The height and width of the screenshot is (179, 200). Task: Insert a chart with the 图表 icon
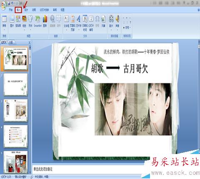(x=45, y=21)
